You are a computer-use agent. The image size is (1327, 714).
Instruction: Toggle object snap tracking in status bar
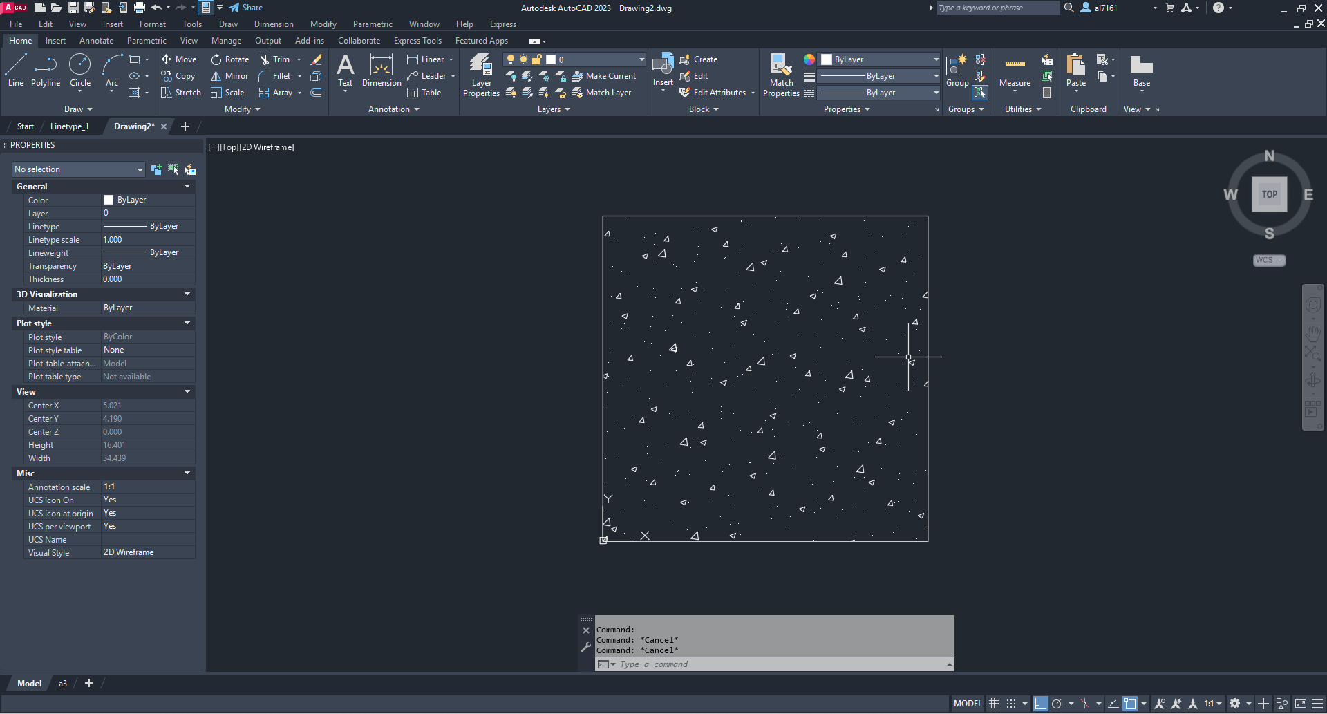1113,704
